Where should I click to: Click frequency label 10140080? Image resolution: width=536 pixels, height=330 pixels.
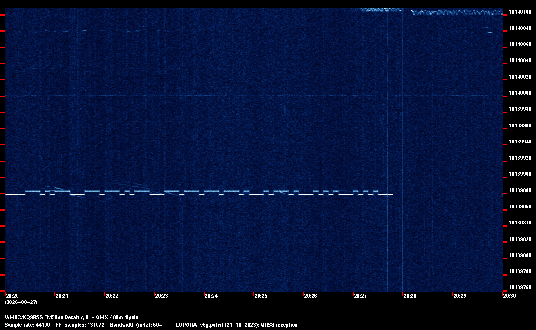(x=520, y=28)
